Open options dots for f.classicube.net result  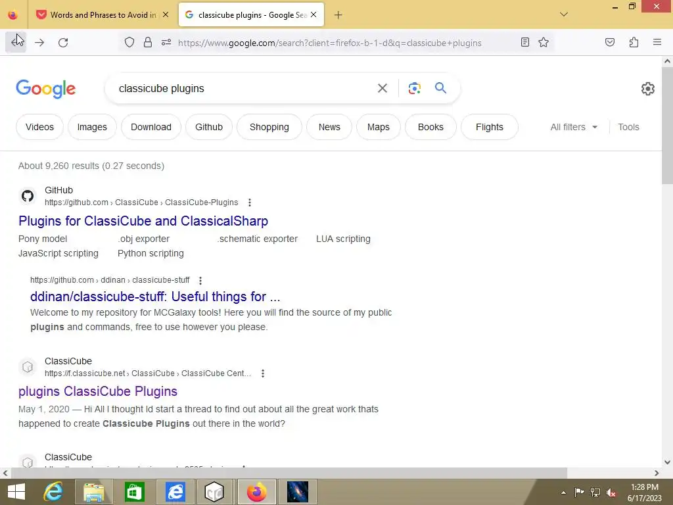[x=263, y=373]
